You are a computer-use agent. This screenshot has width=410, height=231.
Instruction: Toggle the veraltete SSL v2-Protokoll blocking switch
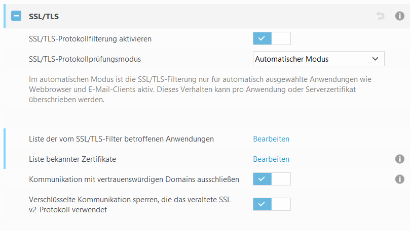pos(272,204)
